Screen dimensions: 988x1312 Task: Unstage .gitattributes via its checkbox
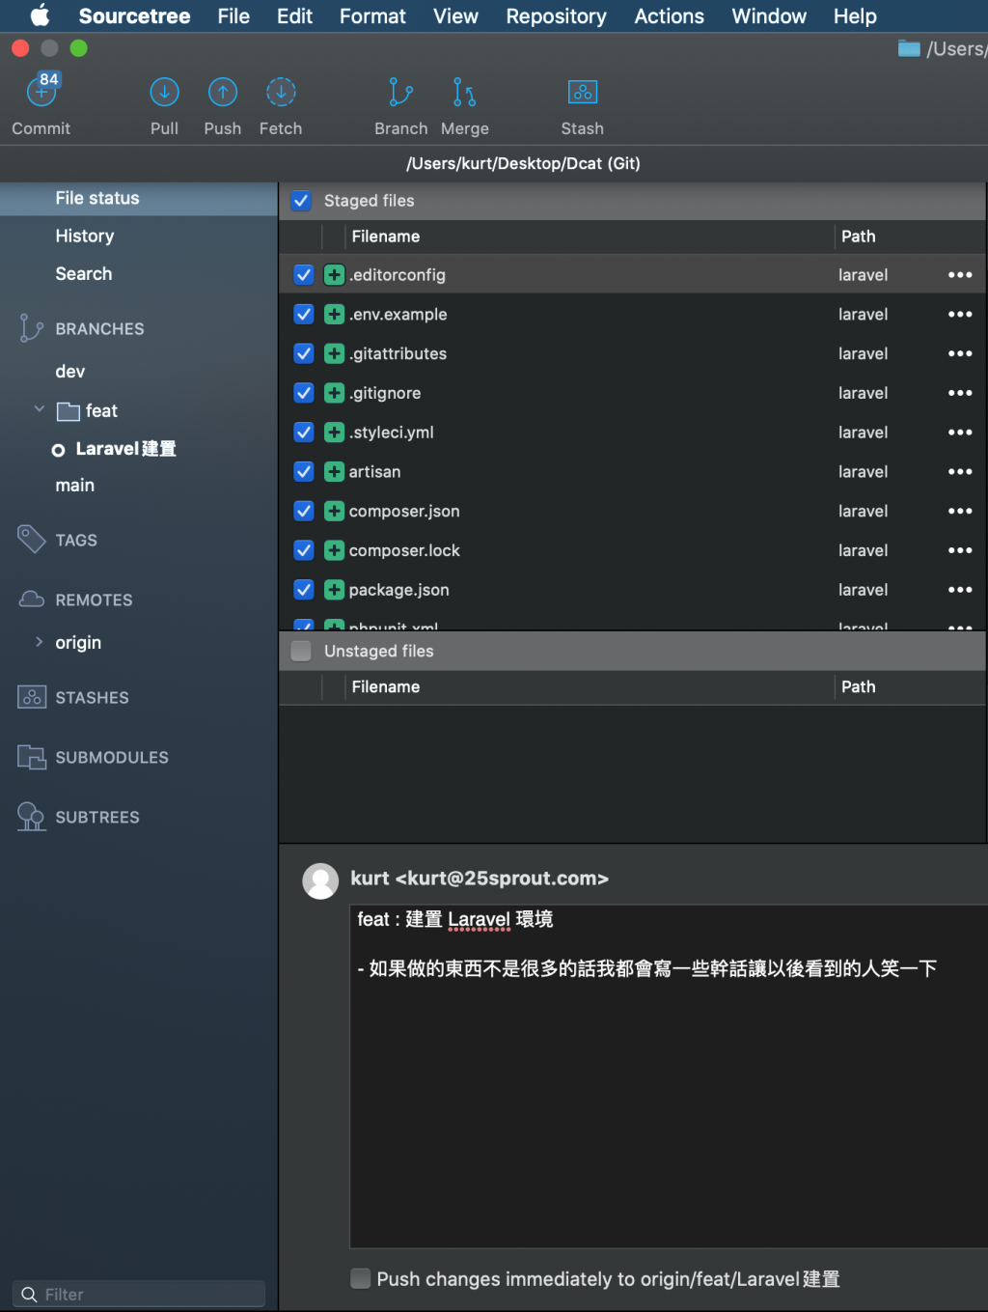click(x=304, y=354)
